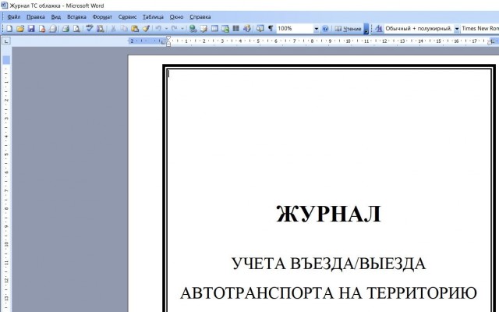Expand the zoom 100% dropdown arrow

coord(317,29)
